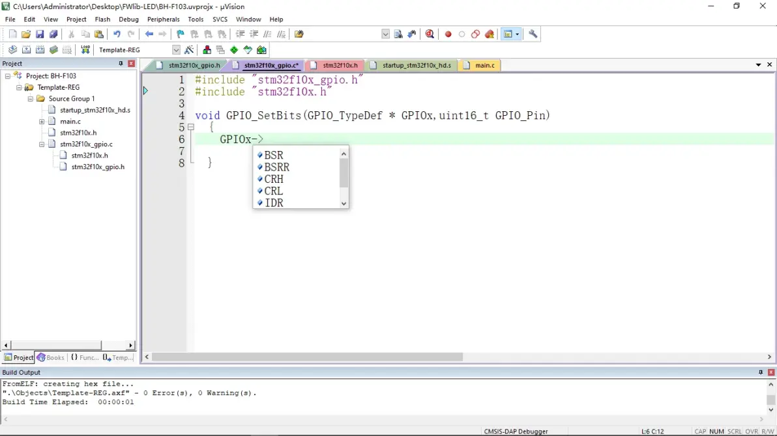Click the Save All toolbar icon
Screen dimensions: 777x436
pyautogui.click(x=53, y=34)
